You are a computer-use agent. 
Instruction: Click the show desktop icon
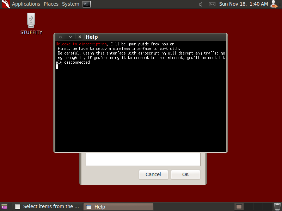(4, 207)
